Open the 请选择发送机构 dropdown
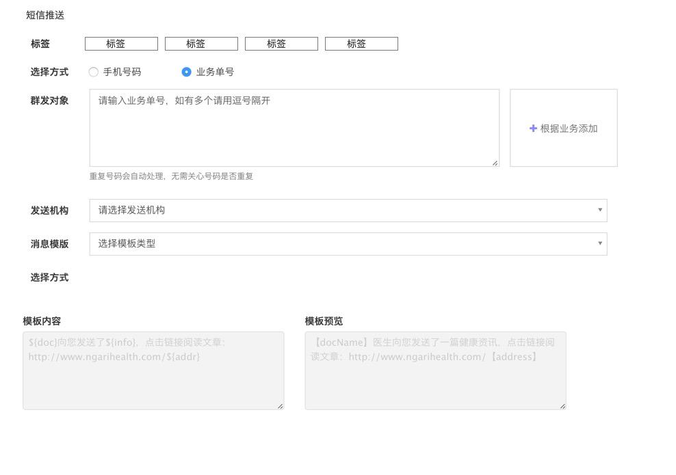Screen dimensions: 676x475 (348, 210)
